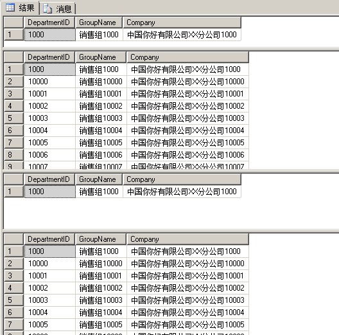Screen dimensions: 339x335
Task: Select cell 10003 in the second result grid
Action: (x=49, y=118)
